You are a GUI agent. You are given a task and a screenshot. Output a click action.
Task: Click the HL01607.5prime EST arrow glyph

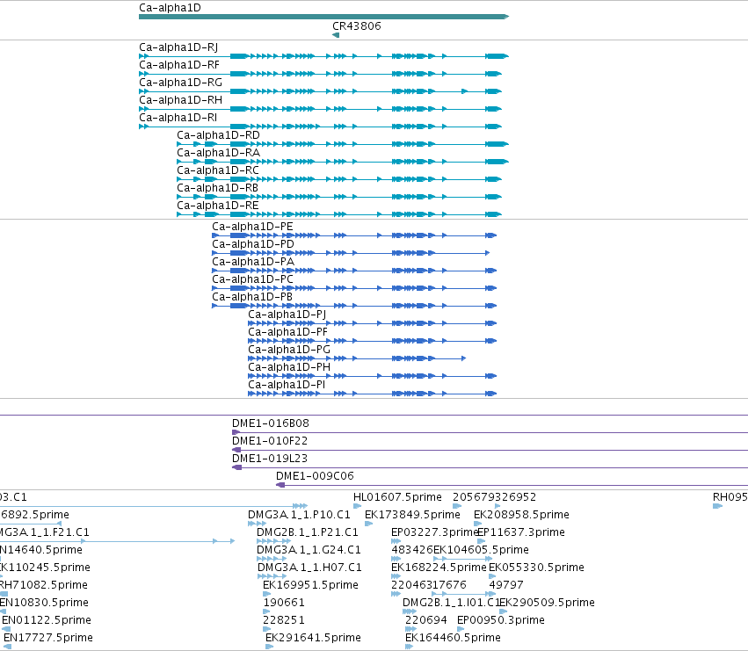coord(358,506)
